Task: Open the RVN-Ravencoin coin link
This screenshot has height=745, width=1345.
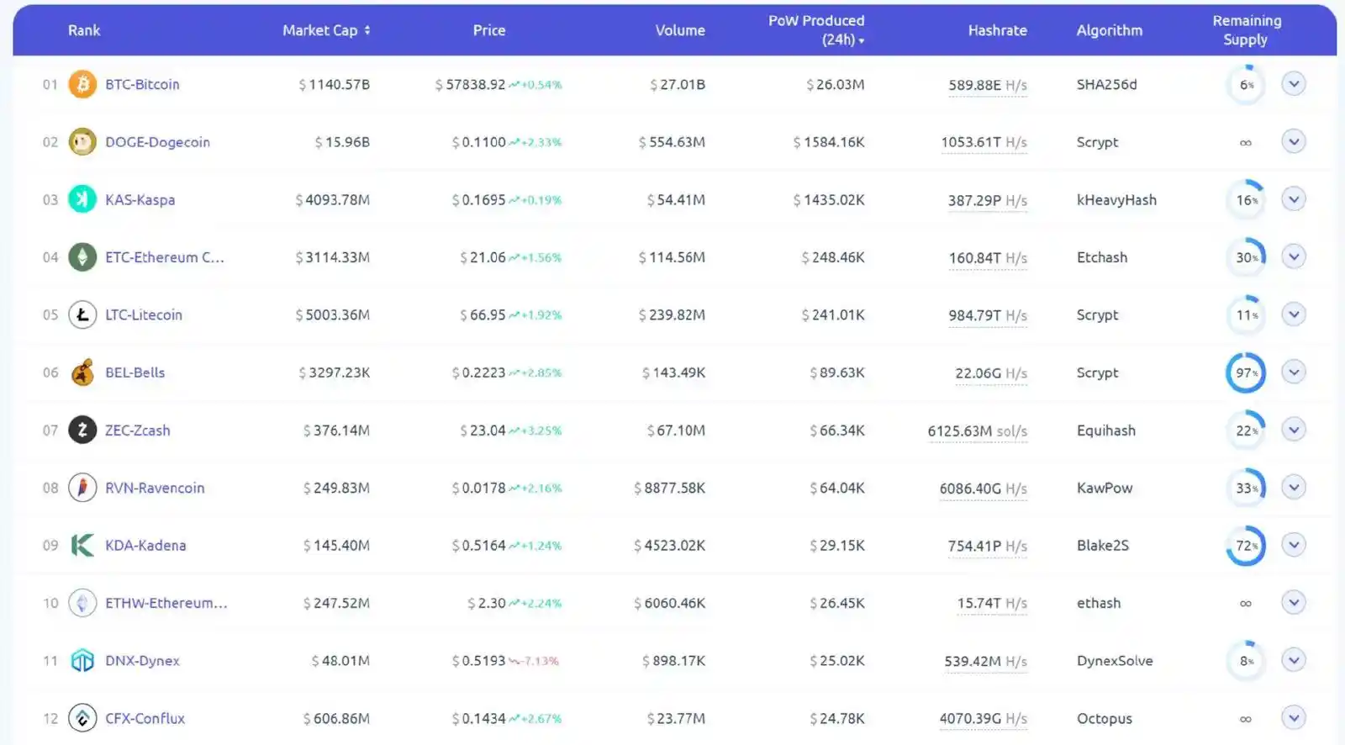Action: pyautogui.click(x=155, y=488)
